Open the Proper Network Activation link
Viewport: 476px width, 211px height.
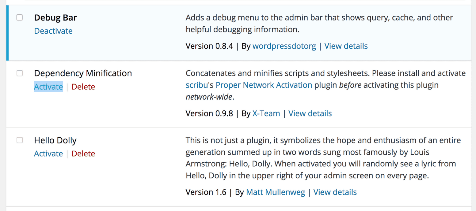coord(264,85)
